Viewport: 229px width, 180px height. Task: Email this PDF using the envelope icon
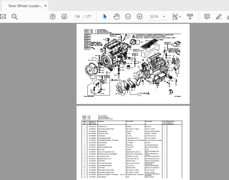click(x=3, y=17)
